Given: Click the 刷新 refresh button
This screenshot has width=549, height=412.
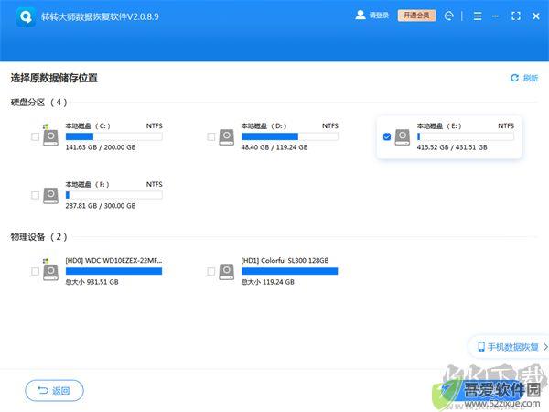Looking at the screenshot, I should [x=524, y=78].
